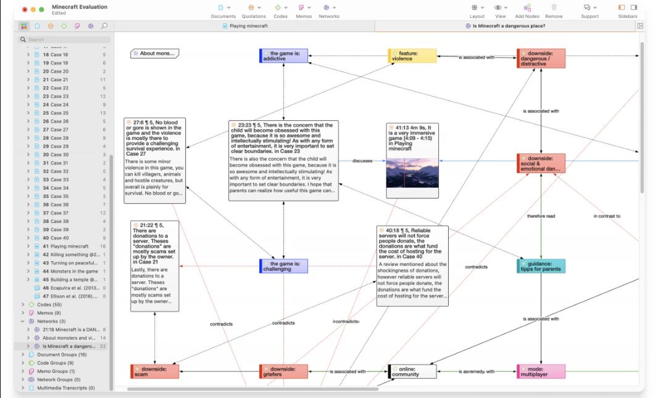Select the documents filter icon in navigator
This screenshot has height=398, width=658.
[38, 26]
